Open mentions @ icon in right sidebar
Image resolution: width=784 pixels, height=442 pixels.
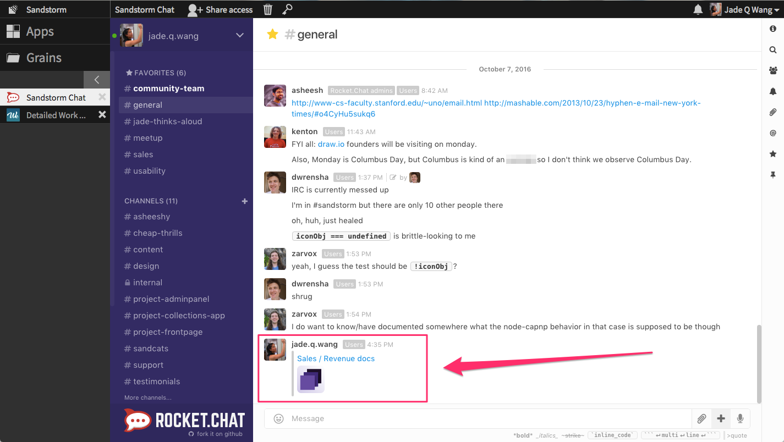pos(773,133)
